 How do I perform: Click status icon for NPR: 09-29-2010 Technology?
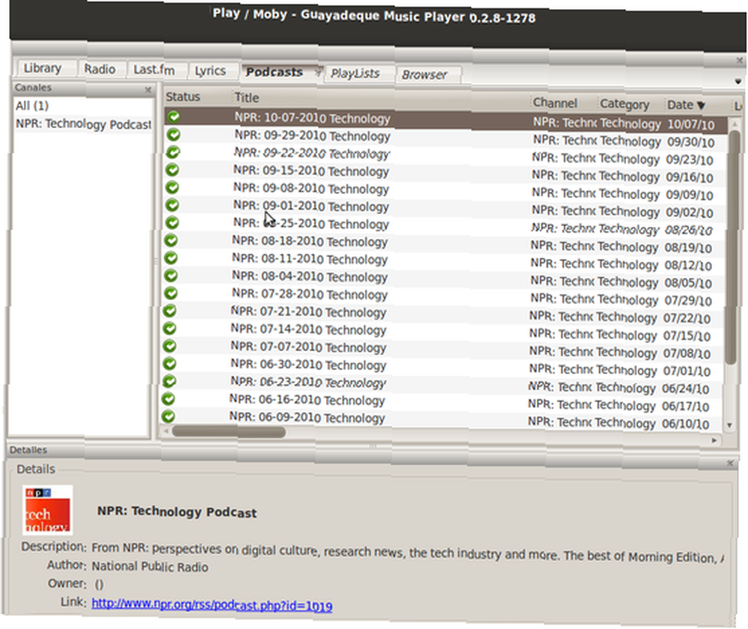pos(174,134)
